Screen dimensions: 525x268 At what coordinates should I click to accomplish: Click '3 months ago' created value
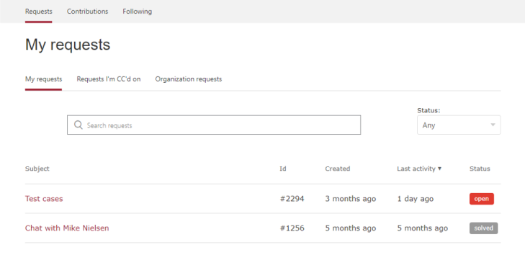point(351,199)
